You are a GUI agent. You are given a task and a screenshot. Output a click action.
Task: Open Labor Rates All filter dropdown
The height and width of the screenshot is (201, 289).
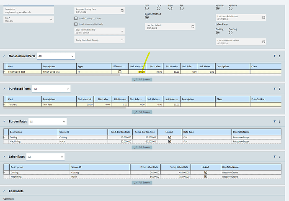click(45, 157)
